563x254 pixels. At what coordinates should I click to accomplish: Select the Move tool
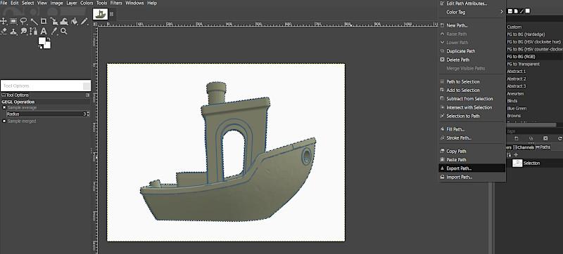click(x=4, y=22)
